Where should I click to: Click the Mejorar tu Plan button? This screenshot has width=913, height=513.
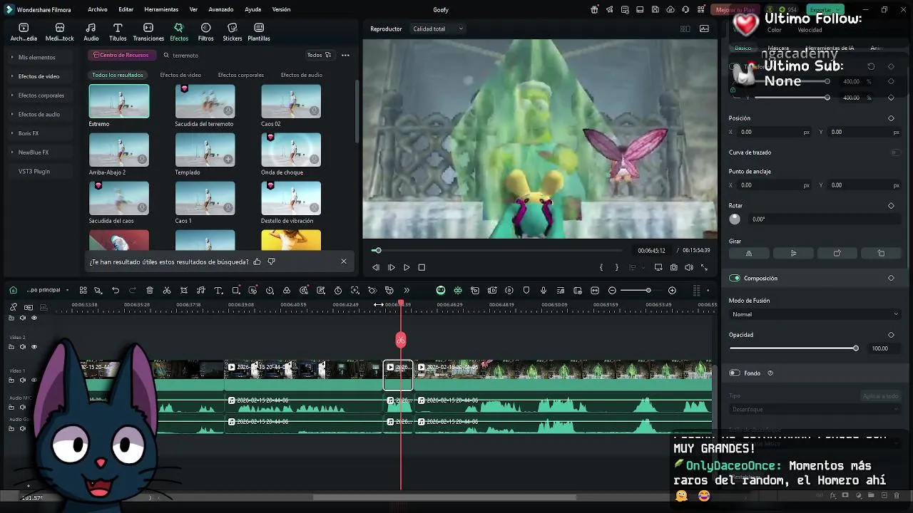(735, 10)
